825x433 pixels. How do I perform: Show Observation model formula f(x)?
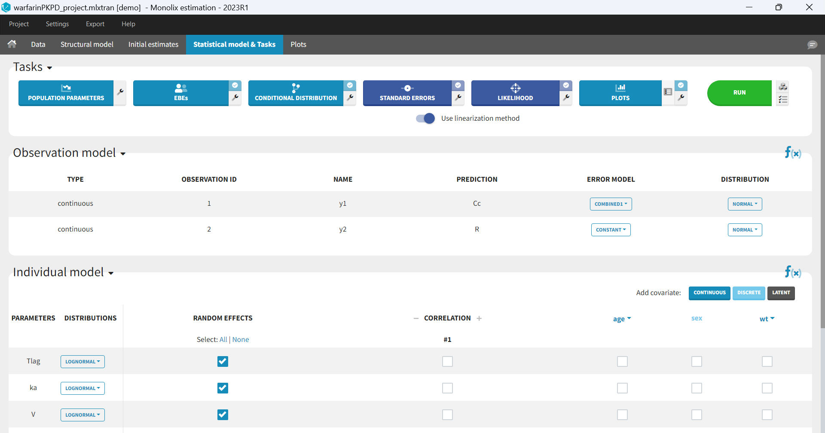793,152
